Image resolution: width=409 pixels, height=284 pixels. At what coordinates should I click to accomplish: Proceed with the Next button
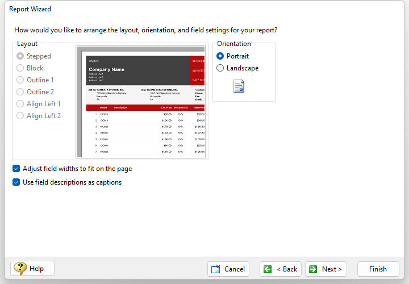326,269
